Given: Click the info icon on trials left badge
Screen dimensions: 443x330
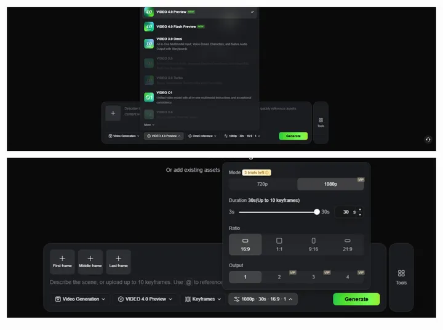Looking at the screenshot, I should tap(267, 172).
